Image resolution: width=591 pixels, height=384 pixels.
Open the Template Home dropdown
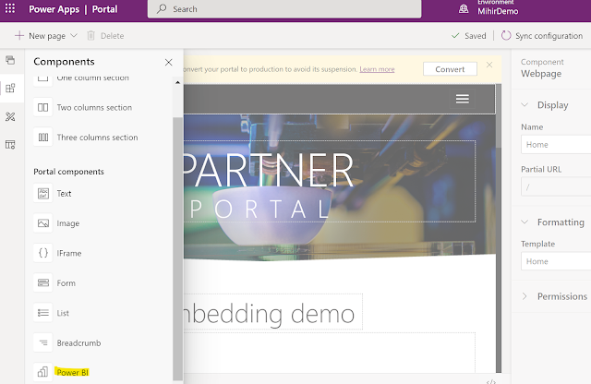(556, 261)
